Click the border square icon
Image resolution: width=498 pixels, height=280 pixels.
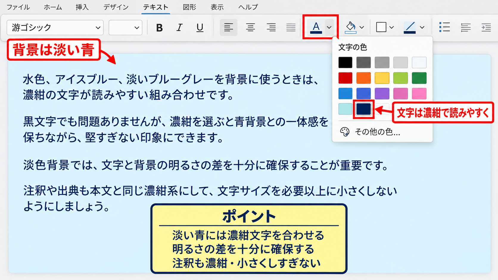click(x=381, y=27)
